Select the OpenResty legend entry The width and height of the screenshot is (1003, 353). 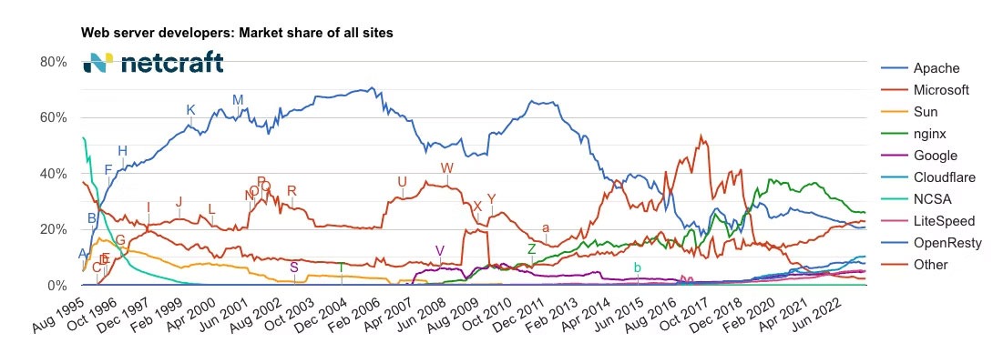pyautogui.click(x=930, y=243)
